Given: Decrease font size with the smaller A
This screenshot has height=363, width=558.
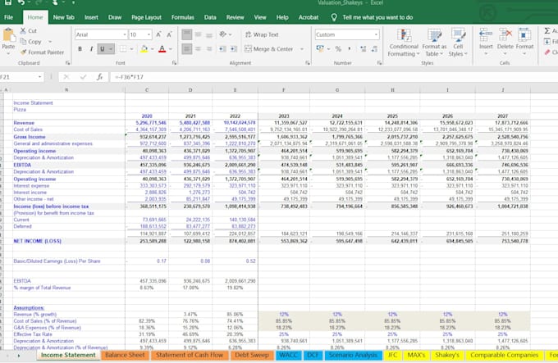Looking at the screenshot, I should tap(169, 34).
